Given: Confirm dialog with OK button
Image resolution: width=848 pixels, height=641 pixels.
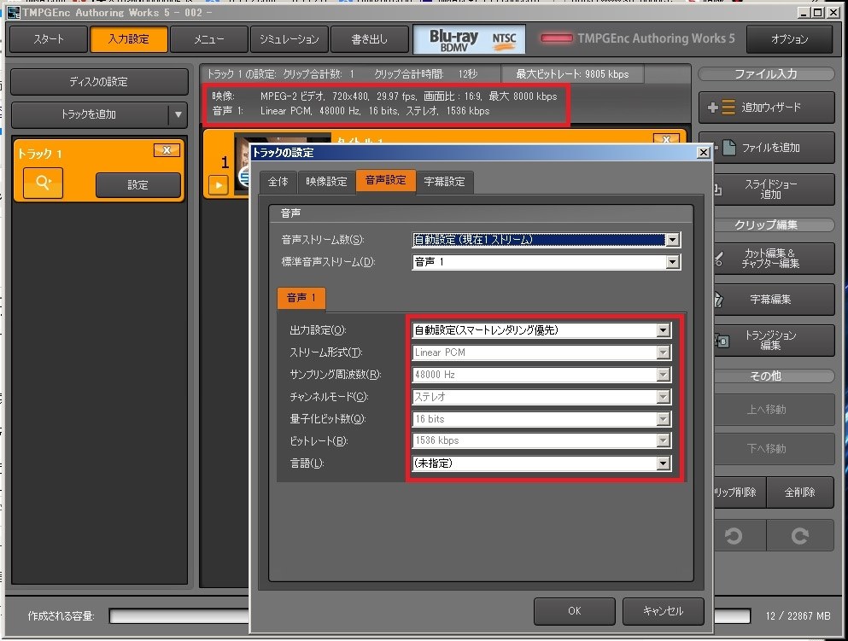Looking at the screenshot, I should (x=575, y=611).
